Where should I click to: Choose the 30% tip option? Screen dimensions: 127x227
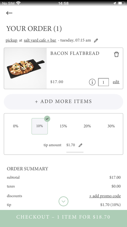point(111,126)
